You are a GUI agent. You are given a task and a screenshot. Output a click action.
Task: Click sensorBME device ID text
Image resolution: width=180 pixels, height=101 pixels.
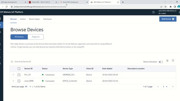(x=29, y=81)
